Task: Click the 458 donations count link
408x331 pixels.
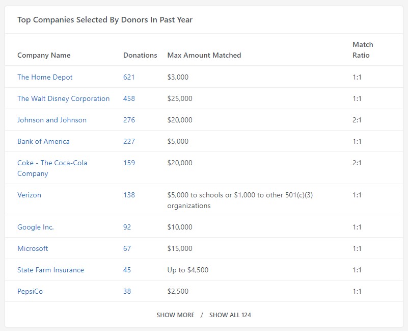Action: tap(129, 98)
